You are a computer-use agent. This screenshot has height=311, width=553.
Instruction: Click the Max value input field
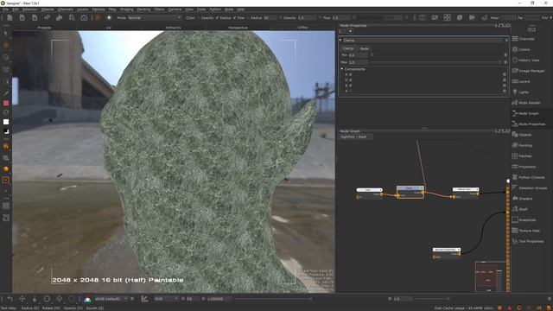tap(358, 62)
